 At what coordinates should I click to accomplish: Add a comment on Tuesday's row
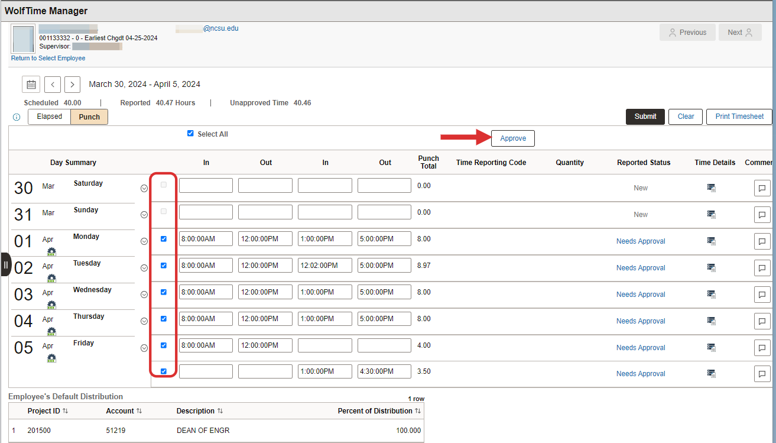[x=762, y=268]
